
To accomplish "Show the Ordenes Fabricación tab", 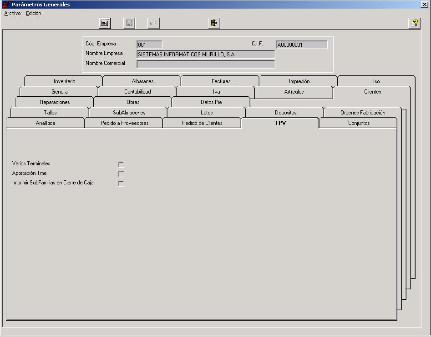I will click(x=363, y=113).
